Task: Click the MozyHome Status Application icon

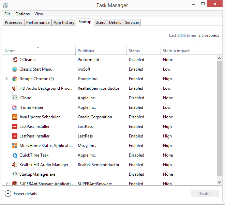Action: (x=15, y=146)
